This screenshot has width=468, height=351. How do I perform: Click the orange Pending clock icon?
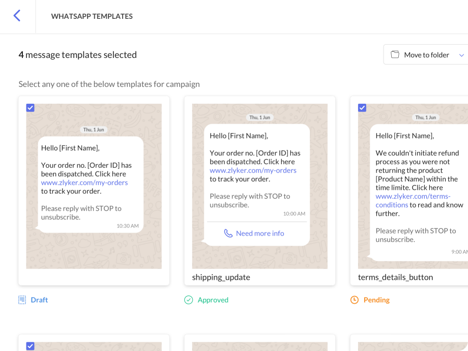pos(355,300)
